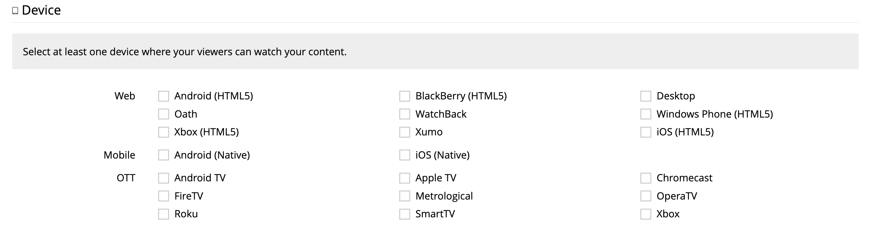Check Android (Native) under Mobile
The width and height of the screenshot is (873, 243).
(x=164, y=155)
